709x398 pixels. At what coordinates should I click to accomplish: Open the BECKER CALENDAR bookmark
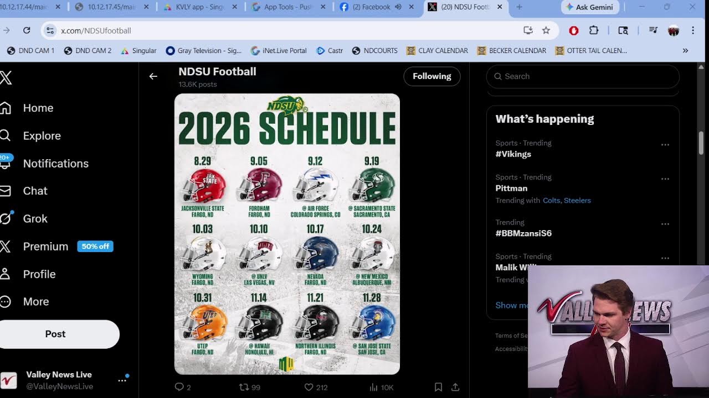(511, 50)
